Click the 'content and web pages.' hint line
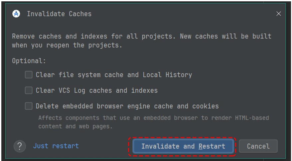Image resolution: width=292 pixels, height=161 pixels. (x=75, y=126)
